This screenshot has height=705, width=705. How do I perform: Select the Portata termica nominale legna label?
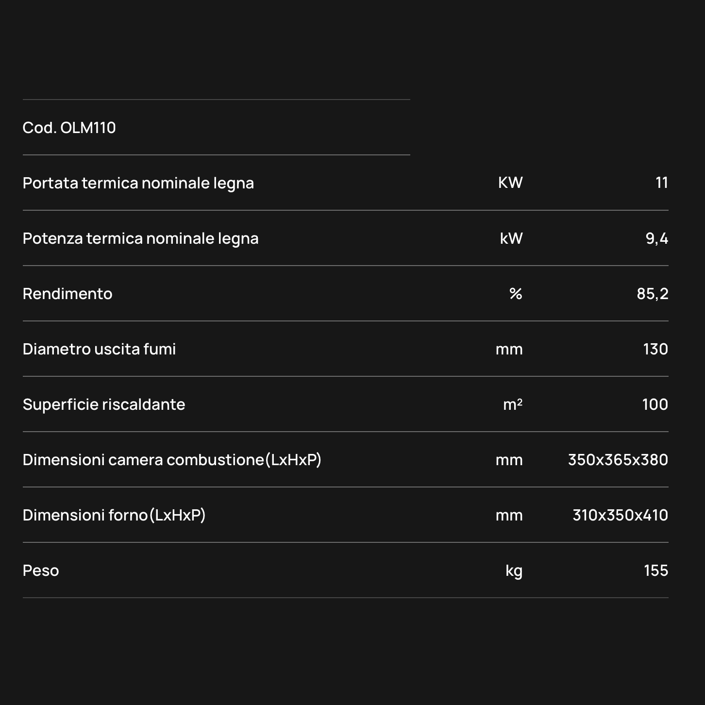point(138,183)
